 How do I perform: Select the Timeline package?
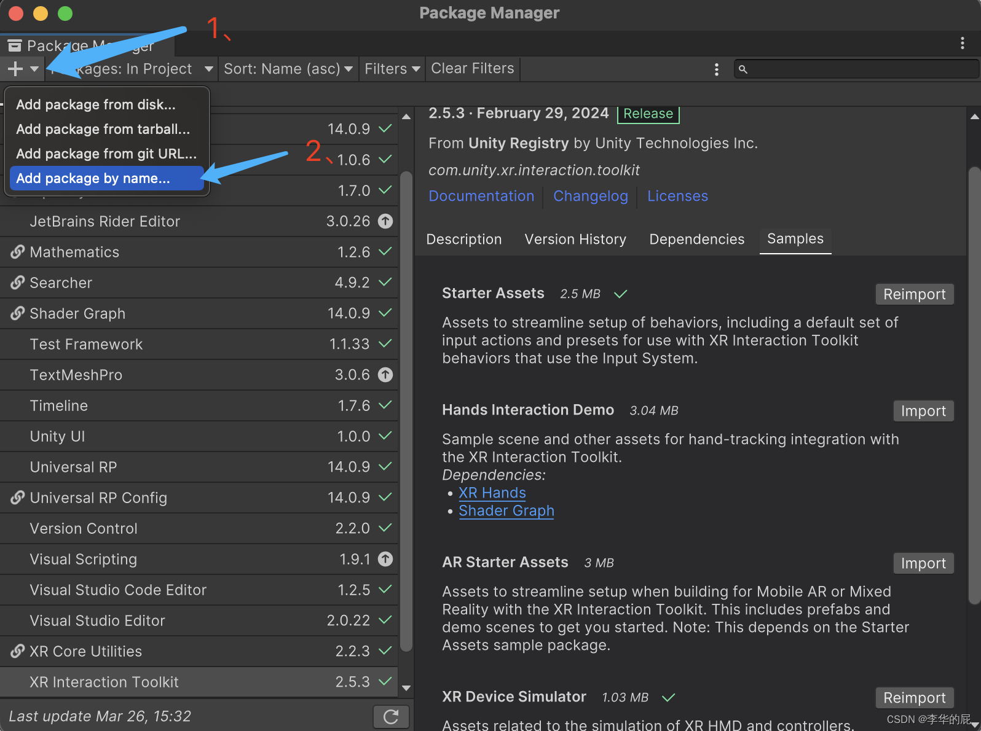coord(199,405)
